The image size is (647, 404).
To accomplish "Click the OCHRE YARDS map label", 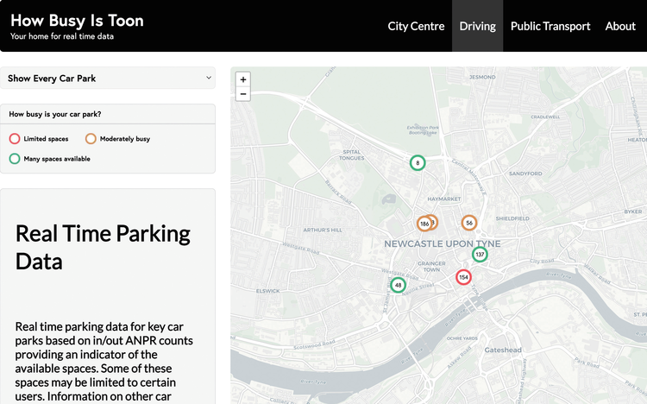I will click(x=462, y=338).
